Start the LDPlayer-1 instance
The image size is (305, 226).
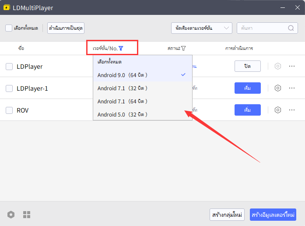pos(247,88)
